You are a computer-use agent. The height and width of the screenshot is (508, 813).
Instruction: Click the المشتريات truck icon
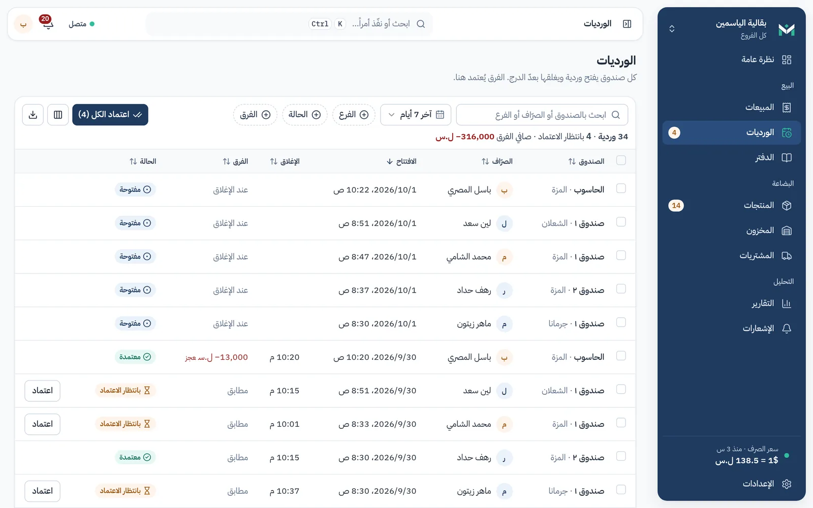(x=787, y=256)
